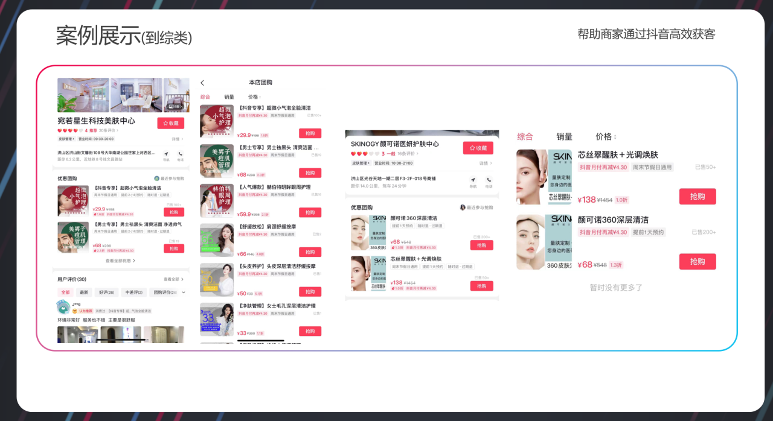Select 最新 review filter
Image resolution: width=773 pixels, height=421 pixels.
(84, 292)
